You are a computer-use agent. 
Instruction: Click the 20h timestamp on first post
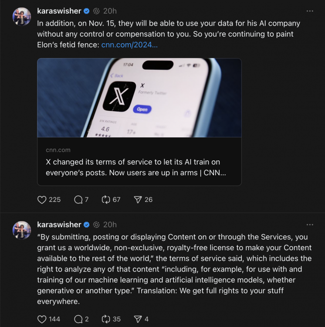click(110, 11)
